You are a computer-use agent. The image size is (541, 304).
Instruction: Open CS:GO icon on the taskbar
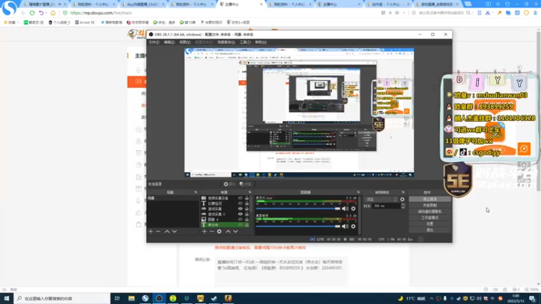coord(228,298)
